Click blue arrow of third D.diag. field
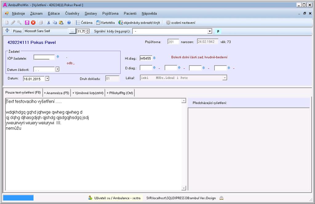The height and width of the screenshot is (204, 315). click(204, 68)
